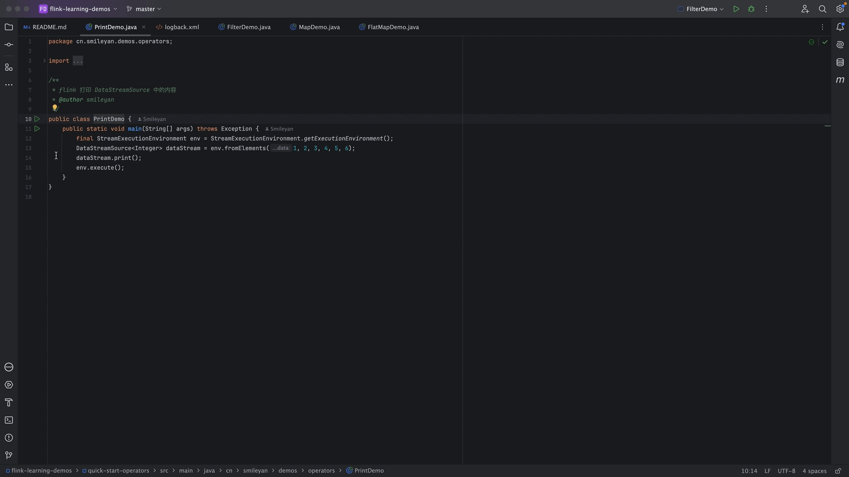Click the Debug FilterDemo bug icon

(751, 9)
